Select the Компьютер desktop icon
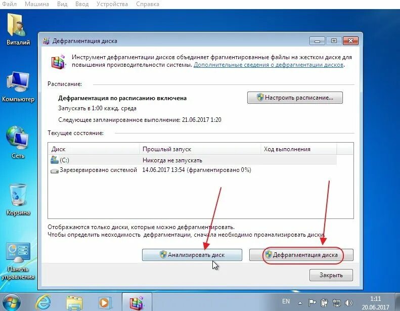This screenshot has height=311, width=400. (x=18, y=87)
